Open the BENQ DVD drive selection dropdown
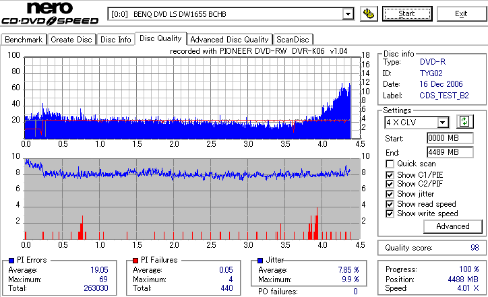 348,14
